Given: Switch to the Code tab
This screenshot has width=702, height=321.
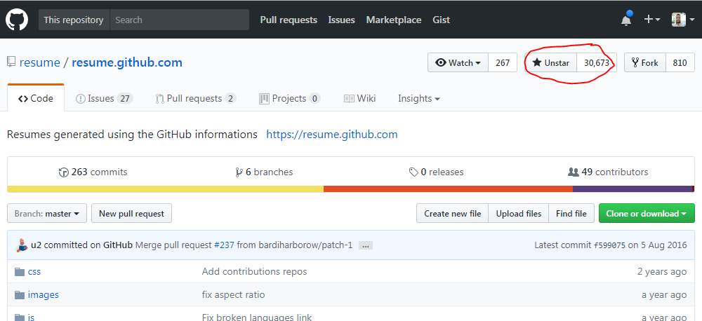Looking at the screenshot, I should (x=36, y=98).
